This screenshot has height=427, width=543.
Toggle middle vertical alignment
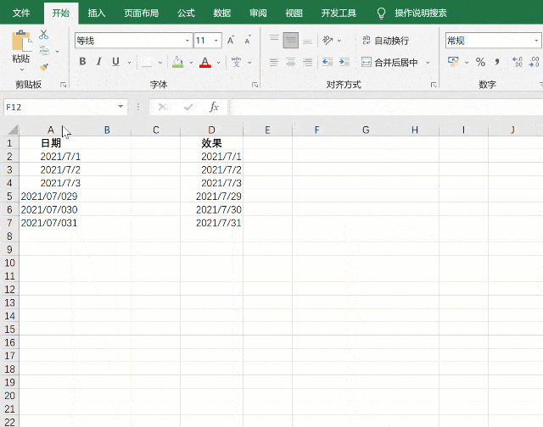coord(290,40)
